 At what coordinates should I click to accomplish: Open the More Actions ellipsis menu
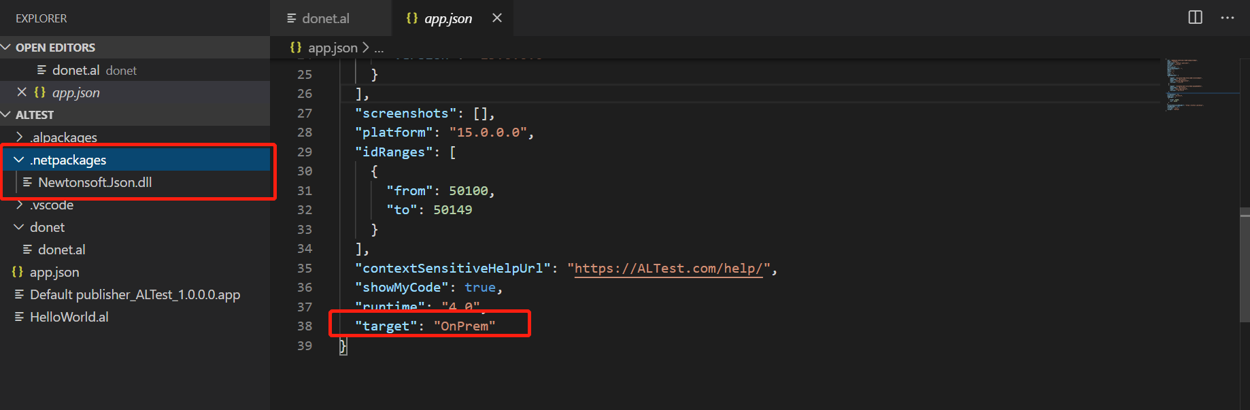pos(1228,18)
